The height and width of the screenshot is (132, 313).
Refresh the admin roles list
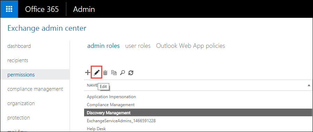point(131,73)
